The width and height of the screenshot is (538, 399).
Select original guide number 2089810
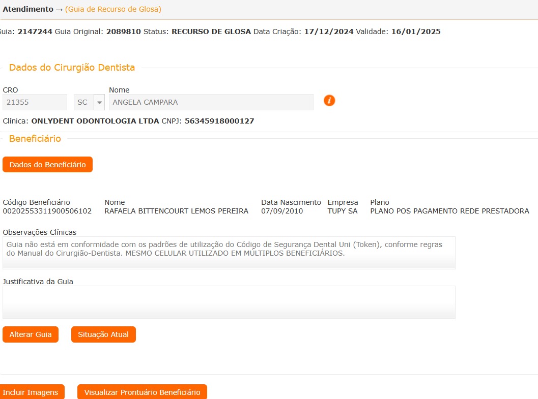124,32
